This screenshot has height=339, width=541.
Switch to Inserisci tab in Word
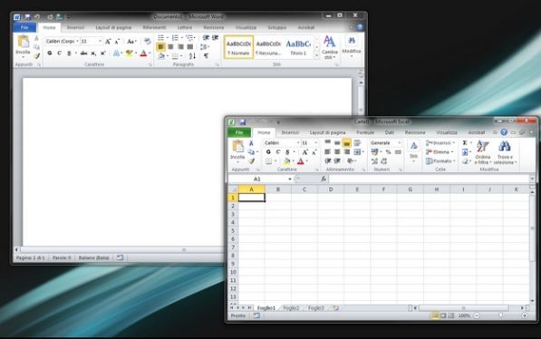tap(75, 27)
